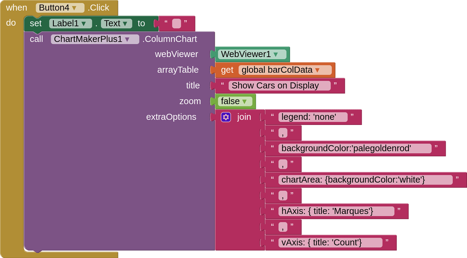Viewport: 467px width, 258px height.
Task: Select the 'when Button4 .Click' event label
Action: click(x=58, y=8)
